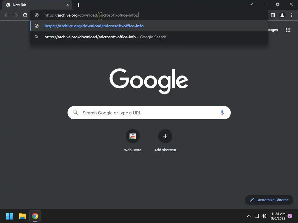Screen dimensions: 298x223
Task: Click the Google logo
Action: (x=149, y=81)
